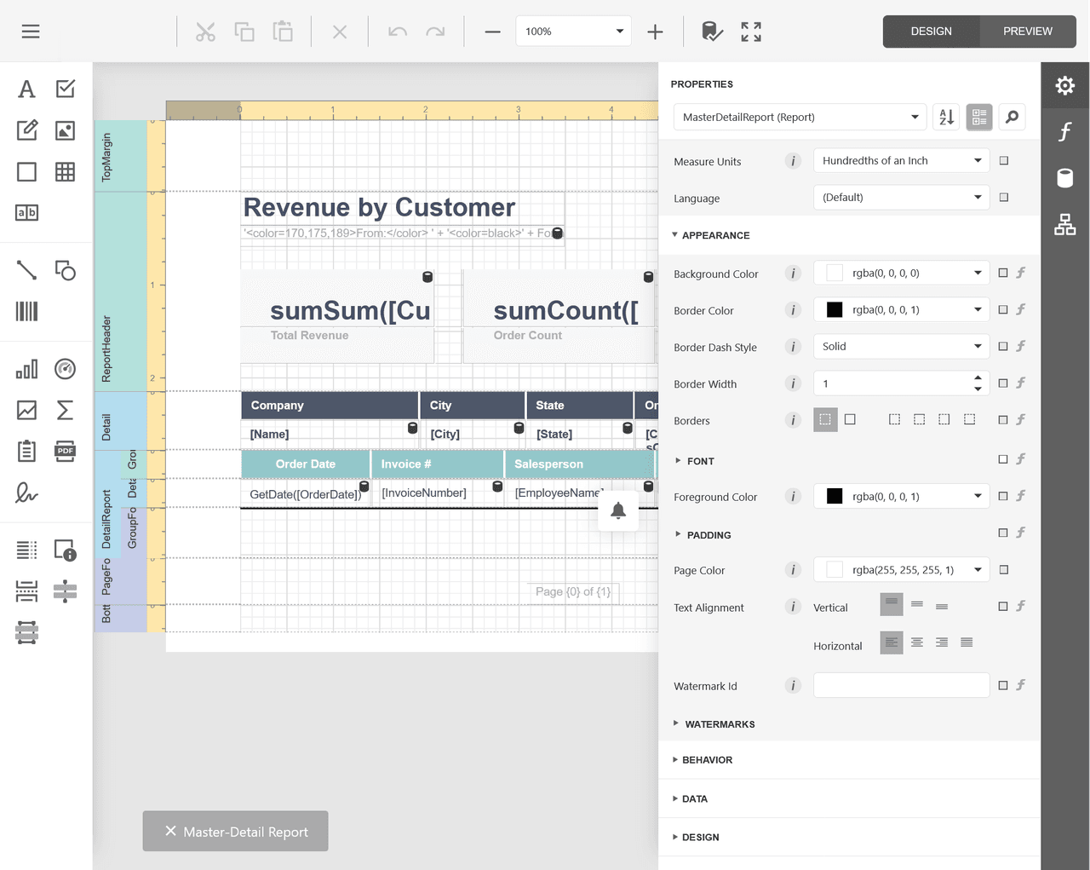Image resolution: width=1090 pixels, height=870 pixels.
Task: Select the PDF Content toolbox control
Action: click(66, 451)
